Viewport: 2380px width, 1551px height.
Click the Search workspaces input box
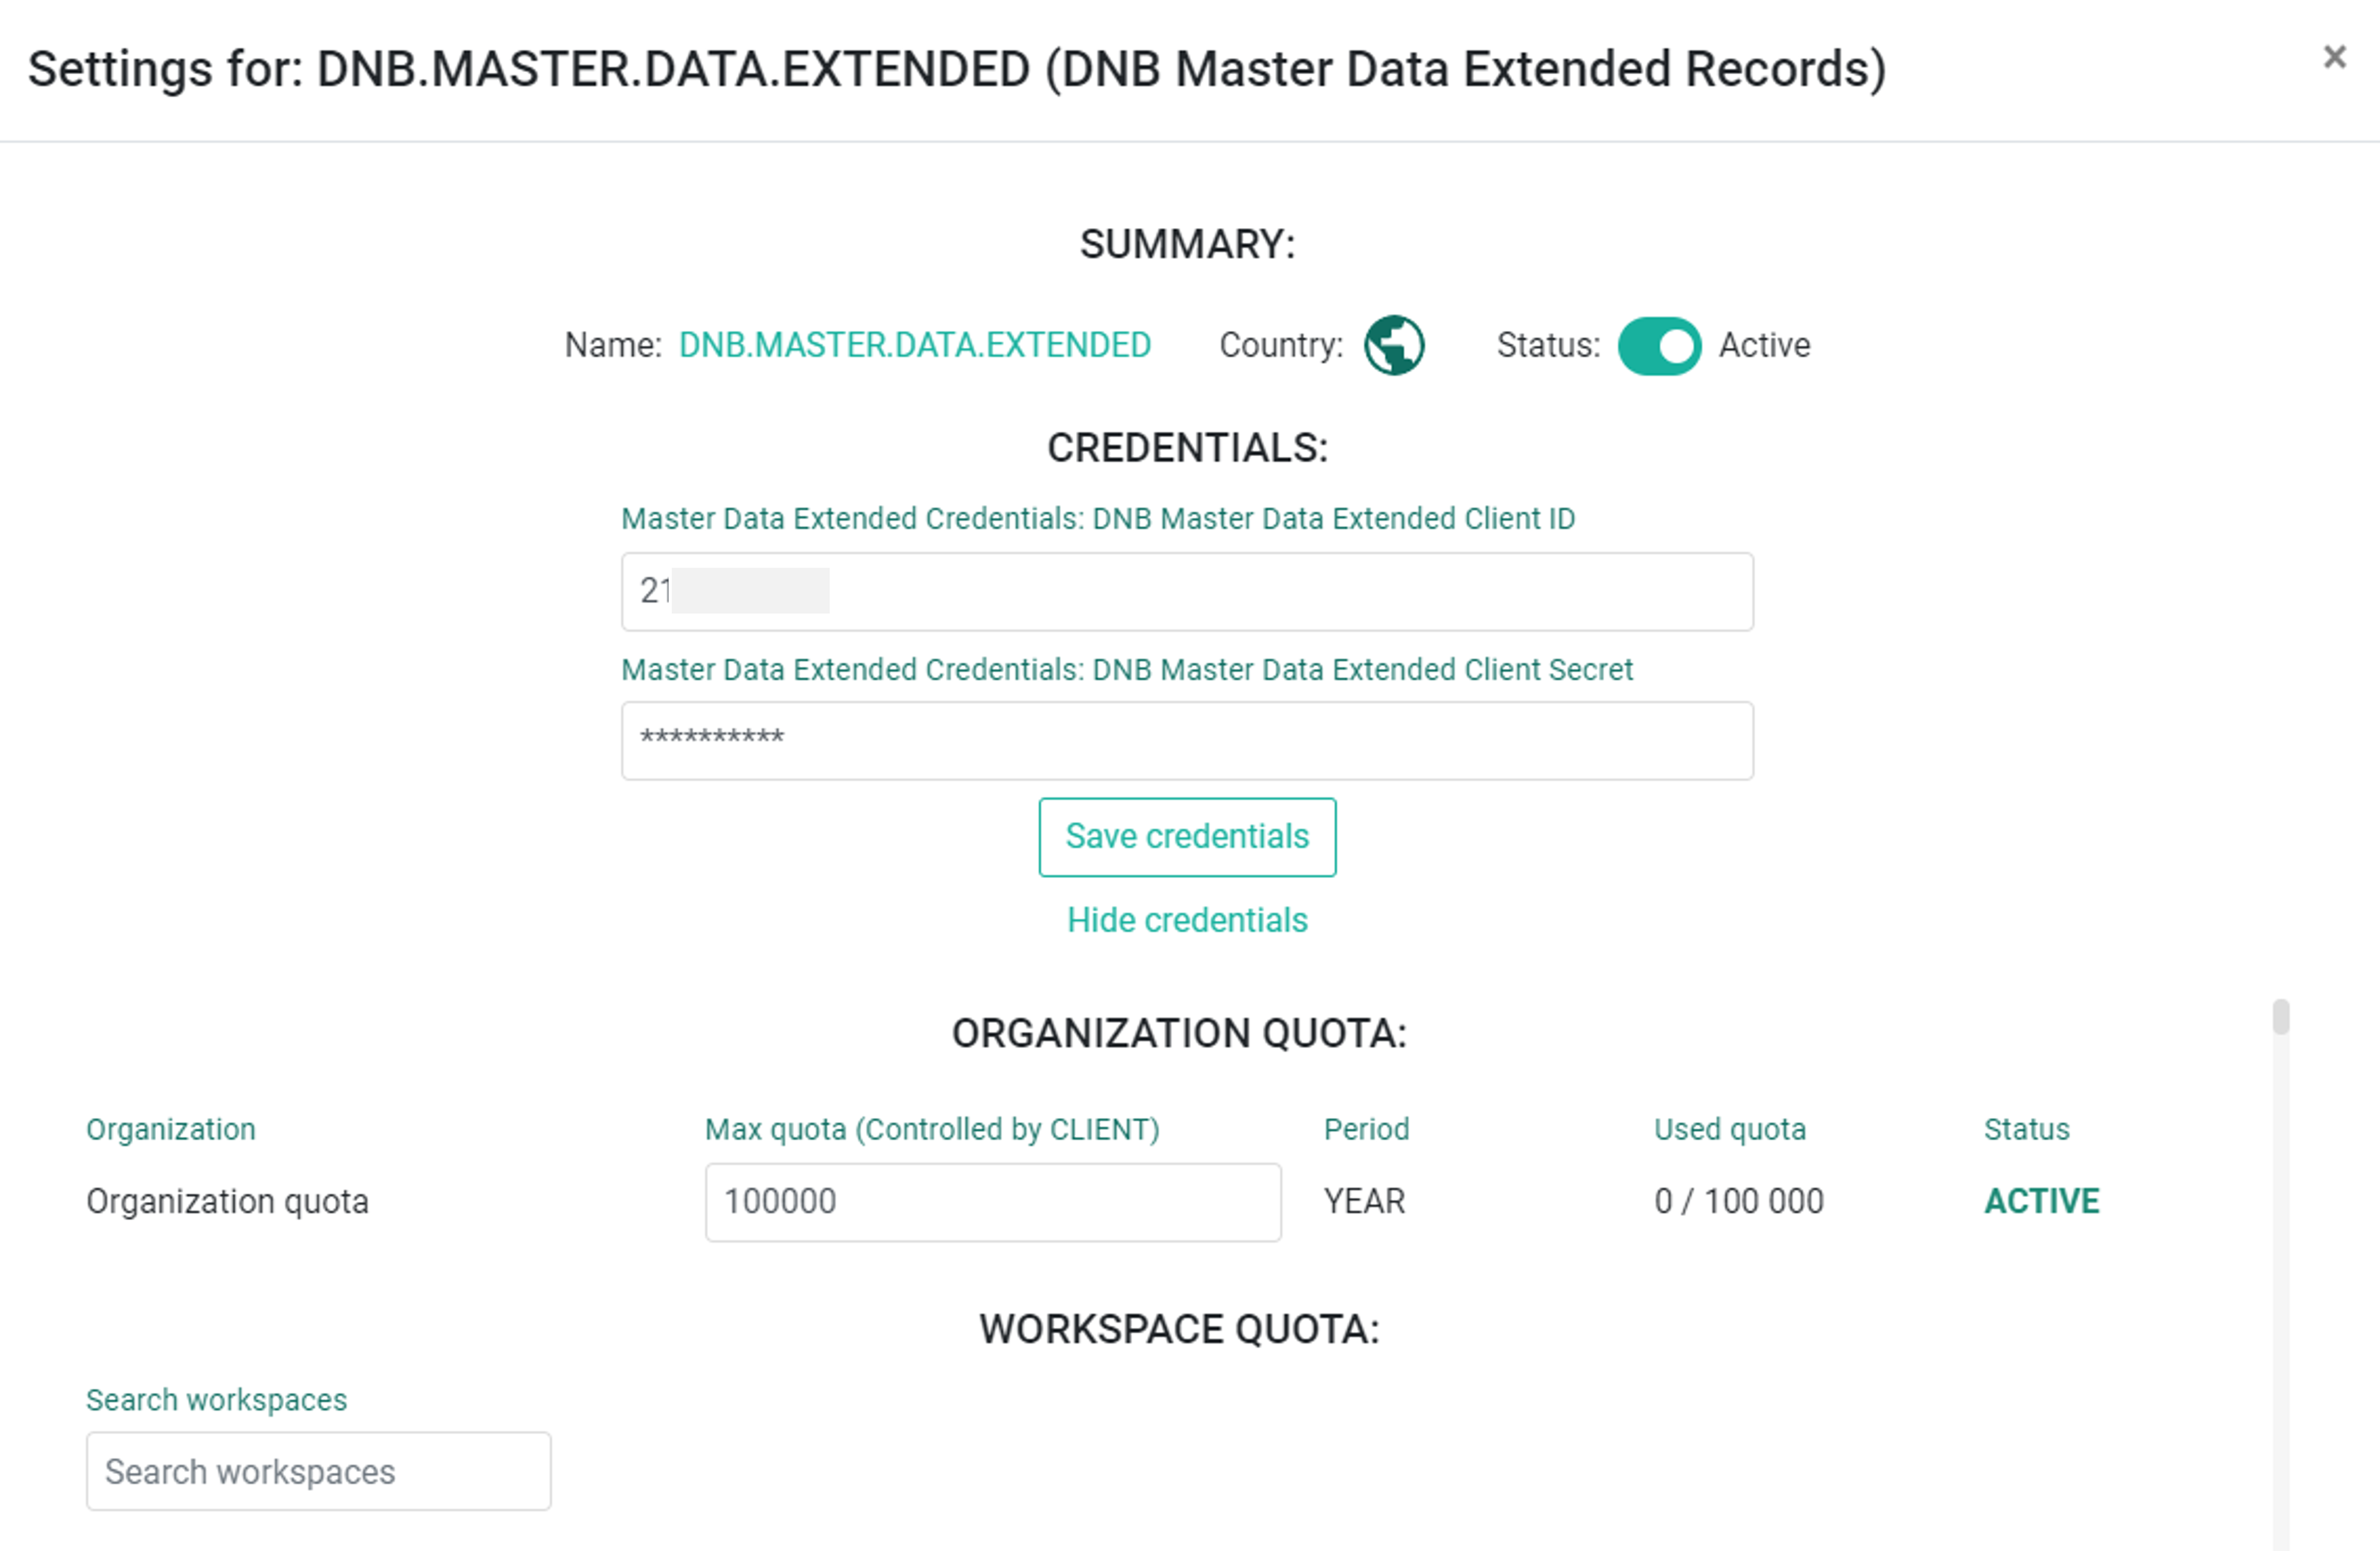[318, 1471]
